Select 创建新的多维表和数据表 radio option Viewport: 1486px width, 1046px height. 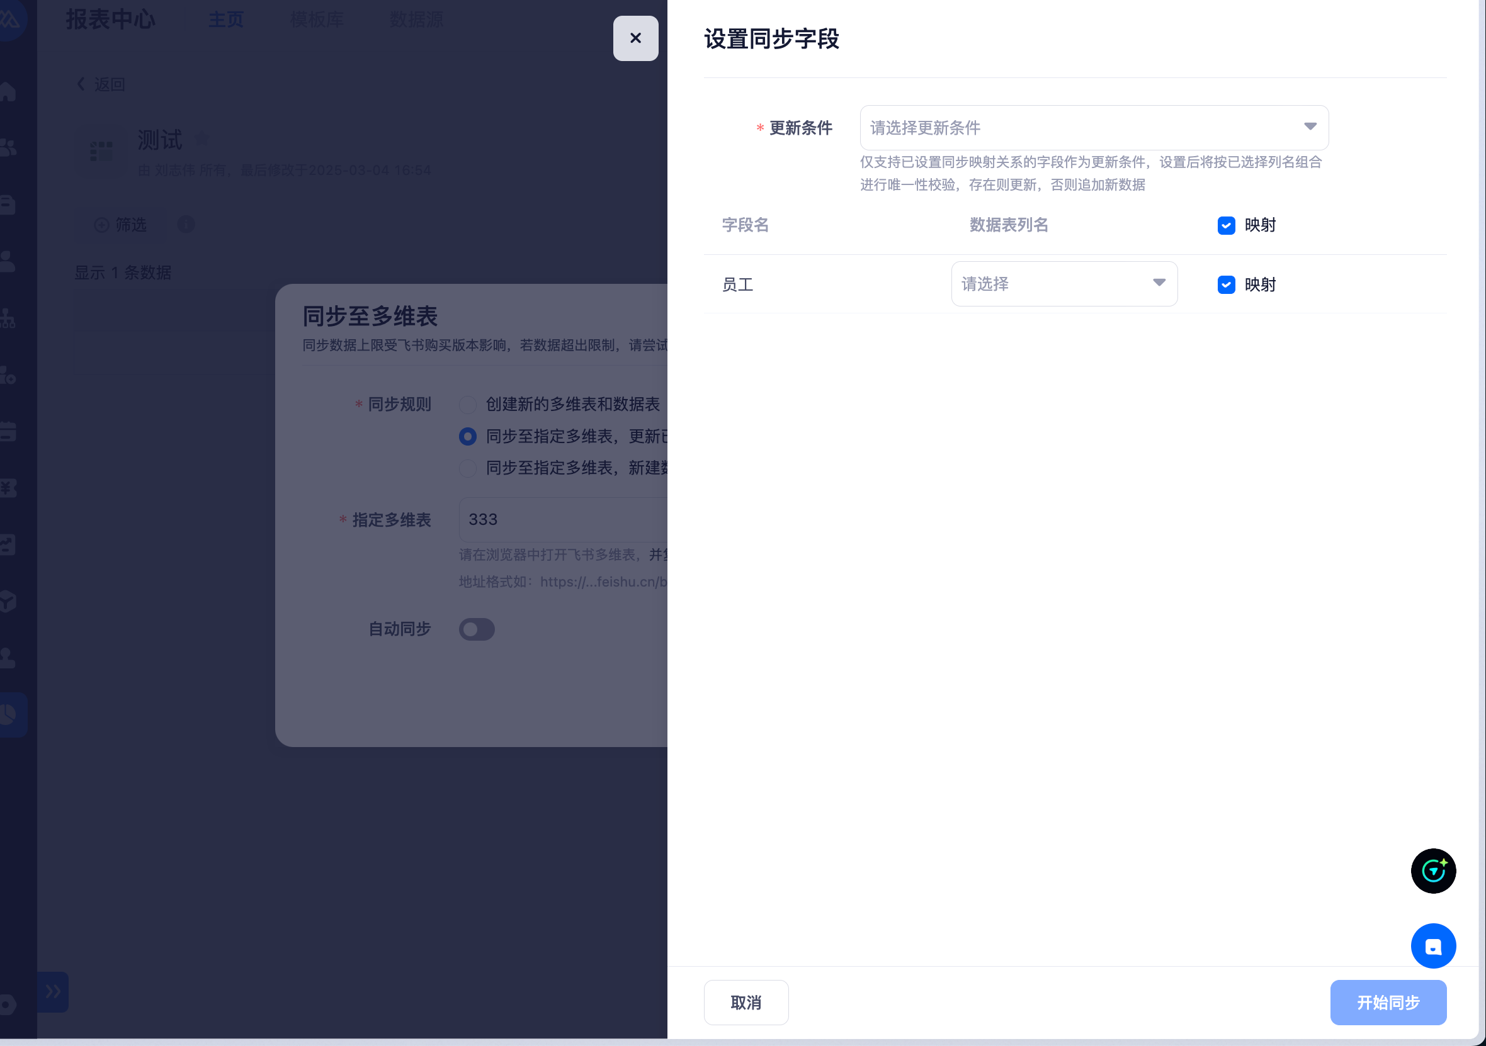click(x=467, y=405)
